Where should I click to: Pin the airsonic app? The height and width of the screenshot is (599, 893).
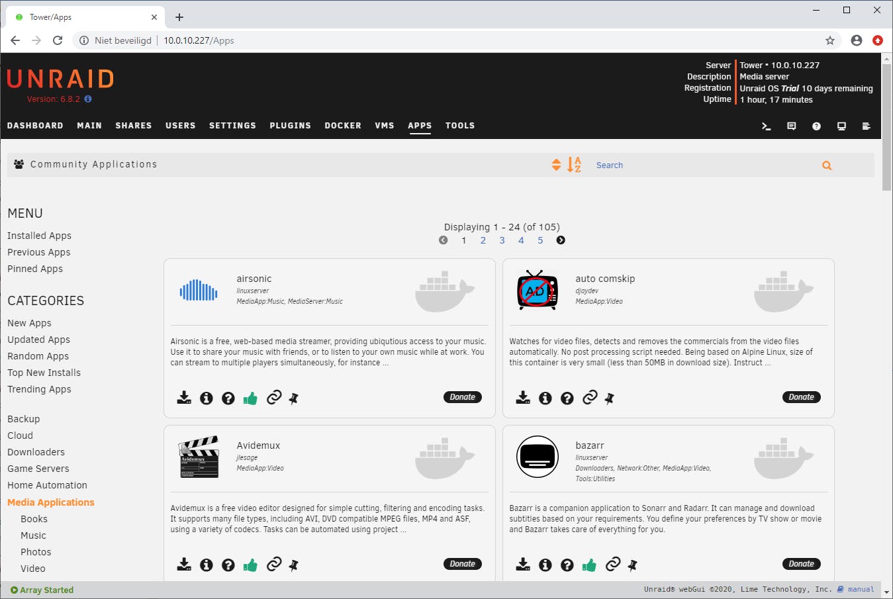pyautogui.click(x=294, y=398)
